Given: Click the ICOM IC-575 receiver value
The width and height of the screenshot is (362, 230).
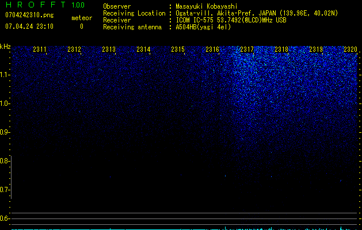Looking at the screenshot, I should (231, 20).
